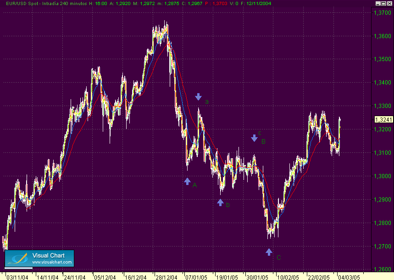Click the Visual Chart logo
This screenshot has height=280, width=394.
click(39, 258)
